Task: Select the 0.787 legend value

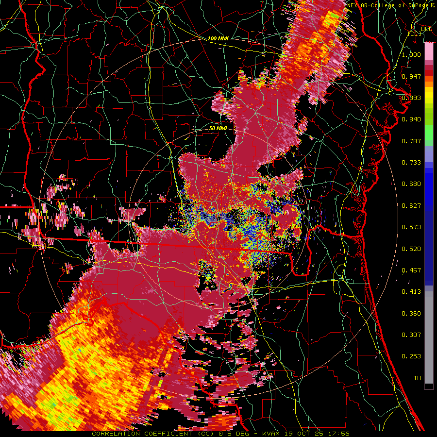Action: 411,141
